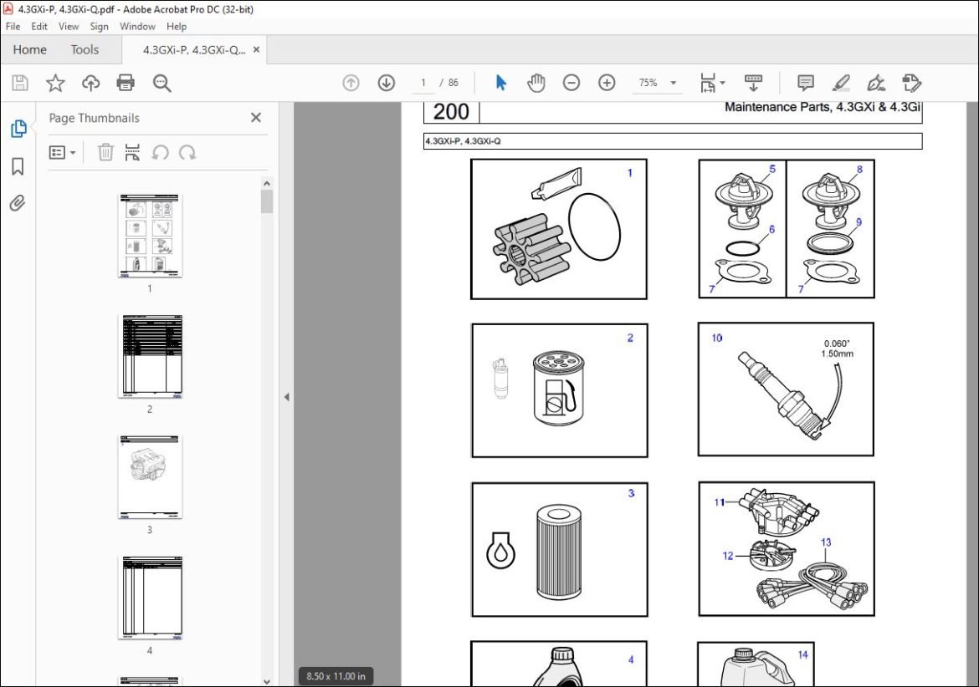Close the 4.3GXi-P document tab
This screenshot has height=687, width=979.
tap(256, 50)
